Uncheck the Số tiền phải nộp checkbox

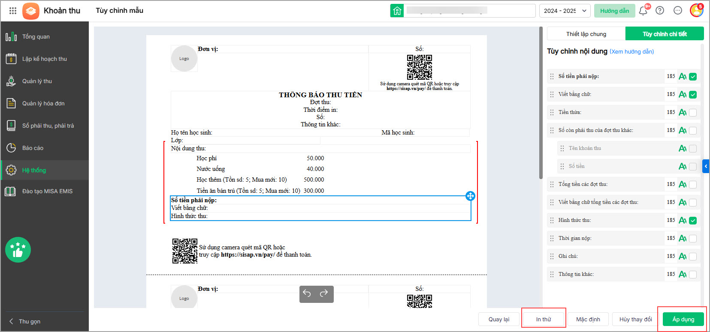[x=693, y=77]
